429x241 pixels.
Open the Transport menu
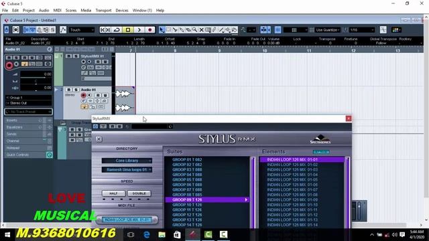pos(103,11)
